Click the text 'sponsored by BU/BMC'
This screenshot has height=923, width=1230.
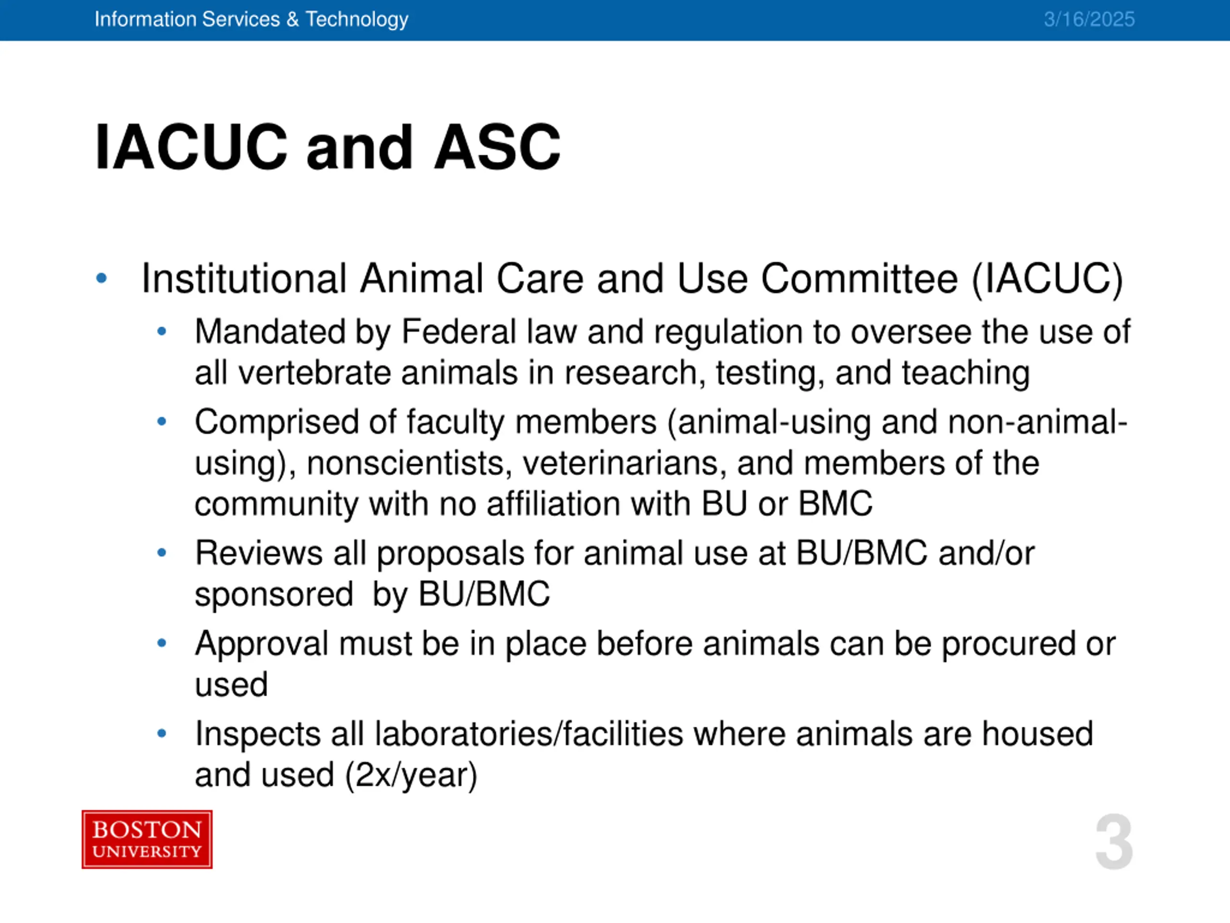[x=372, y=595]
